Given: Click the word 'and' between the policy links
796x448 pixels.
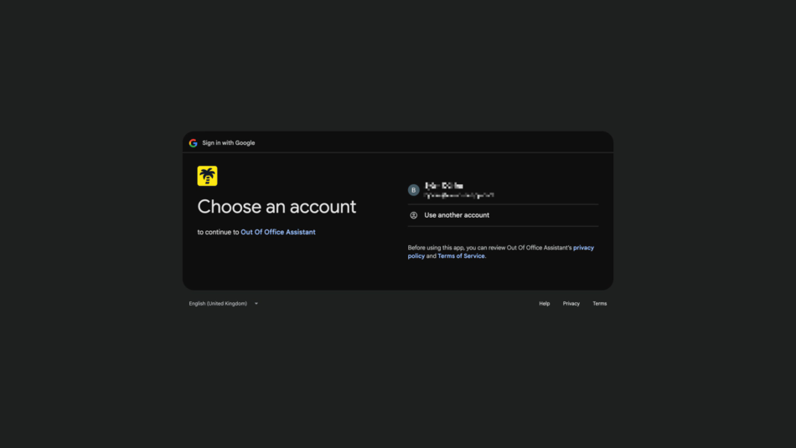Looking at the screenshot, I should pyautogui.click(x=431, y=256).
